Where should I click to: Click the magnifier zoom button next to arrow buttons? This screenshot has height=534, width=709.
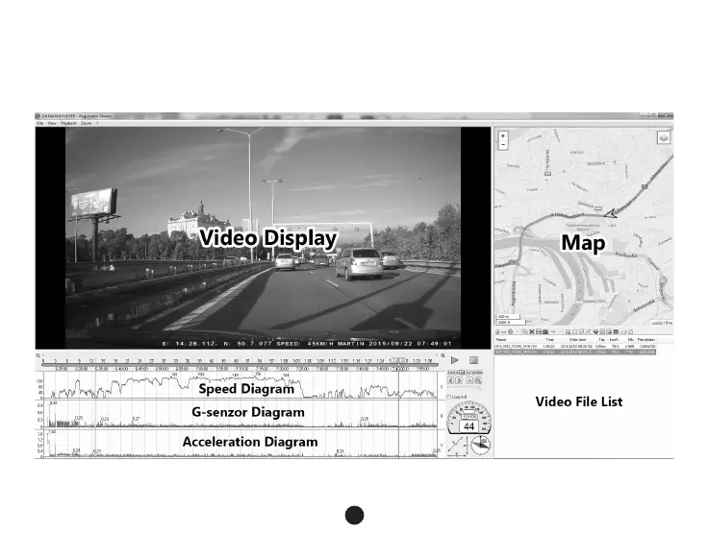point(469,380)
